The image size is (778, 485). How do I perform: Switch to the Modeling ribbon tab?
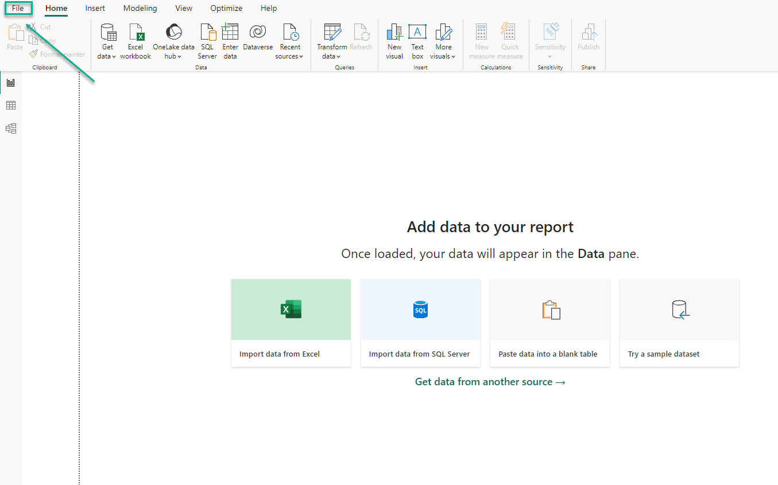140,8
